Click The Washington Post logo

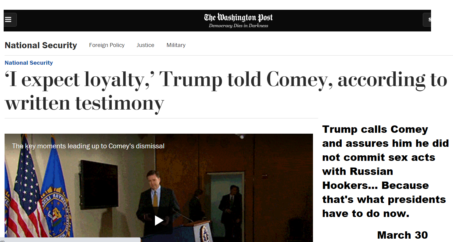coord(238,18)
